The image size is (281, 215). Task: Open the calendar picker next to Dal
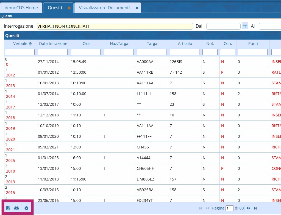click(x=245, y=26)
